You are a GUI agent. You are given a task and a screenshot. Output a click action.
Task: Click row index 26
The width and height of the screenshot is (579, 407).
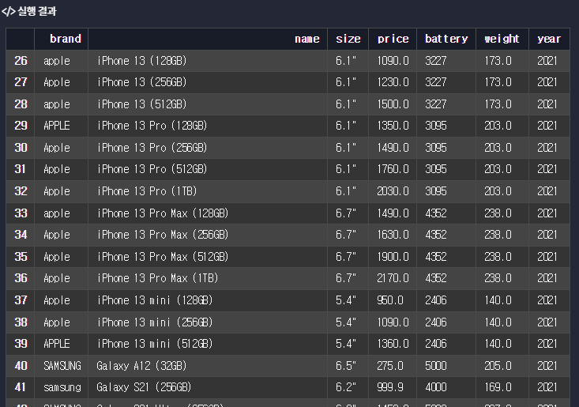point(21,61)
